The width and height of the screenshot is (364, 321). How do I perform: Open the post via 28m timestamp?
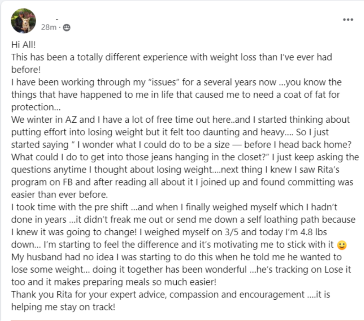point(48,27)
